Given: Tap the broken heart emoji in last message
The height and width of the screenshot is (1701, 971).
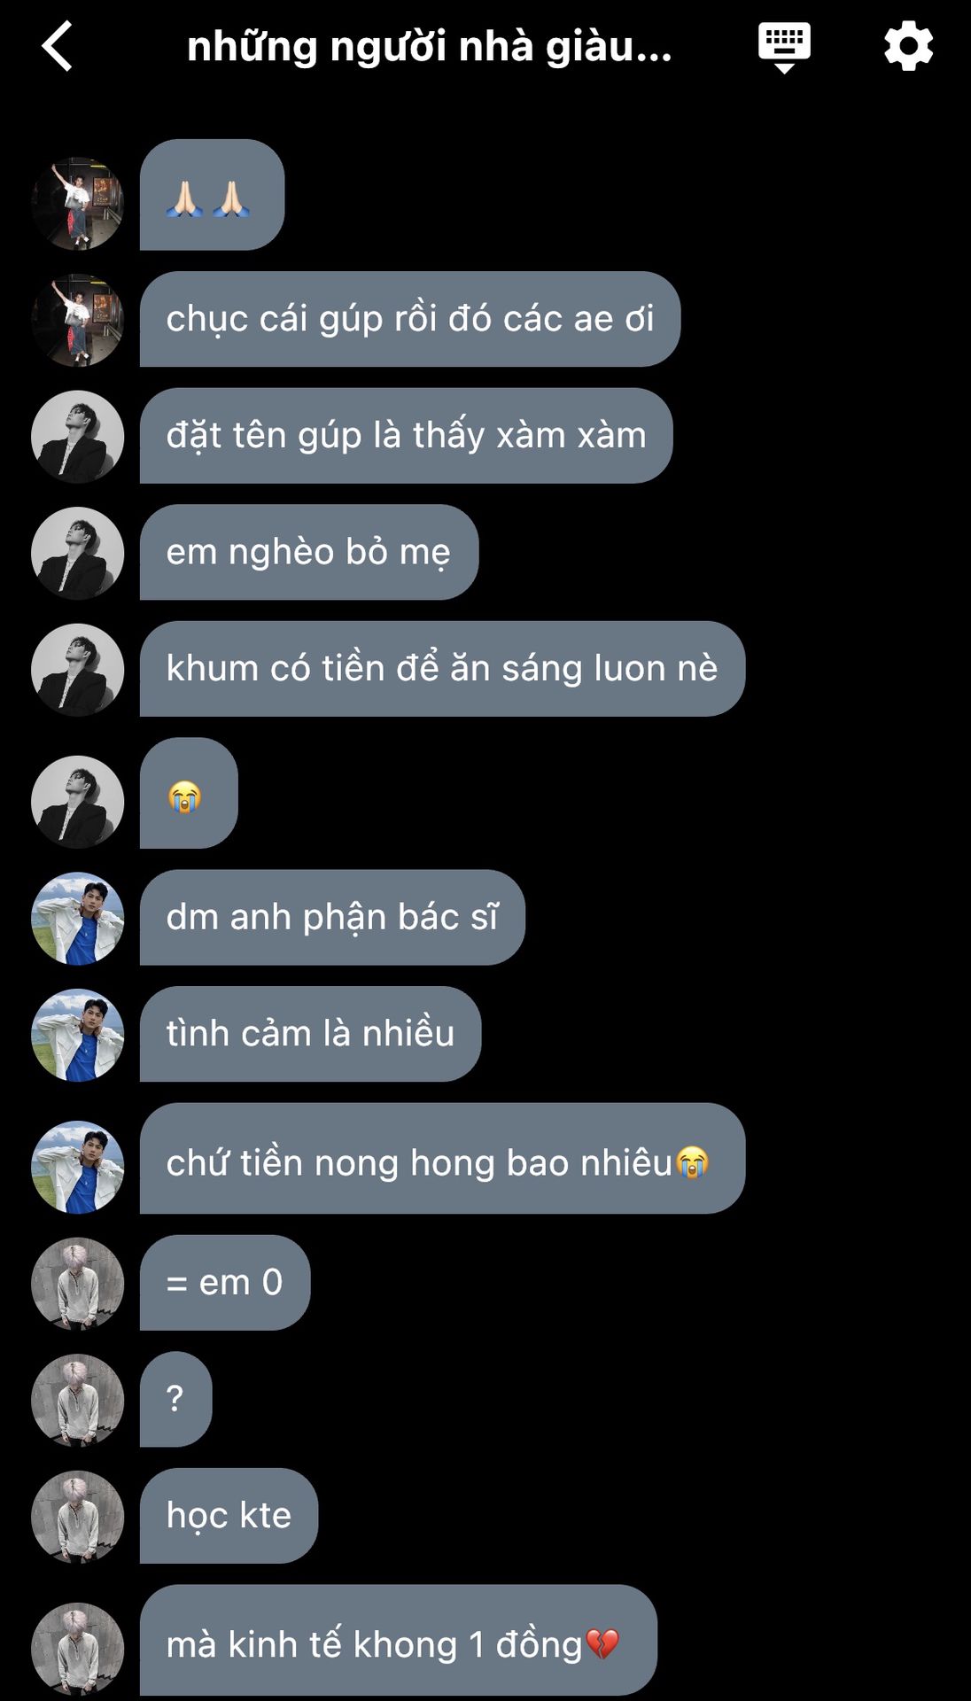Looking at the screenshot, I should [x=602, y=1644].
